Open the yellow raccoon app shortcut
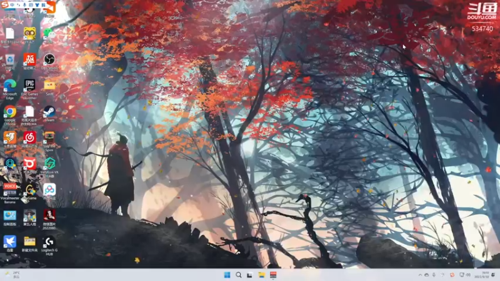500x281 pixels. [x=29, y=35]
